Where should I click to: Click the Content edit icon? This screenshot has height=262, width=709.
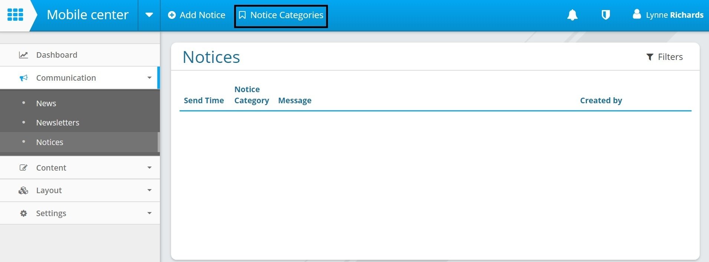tap(23, 168)
